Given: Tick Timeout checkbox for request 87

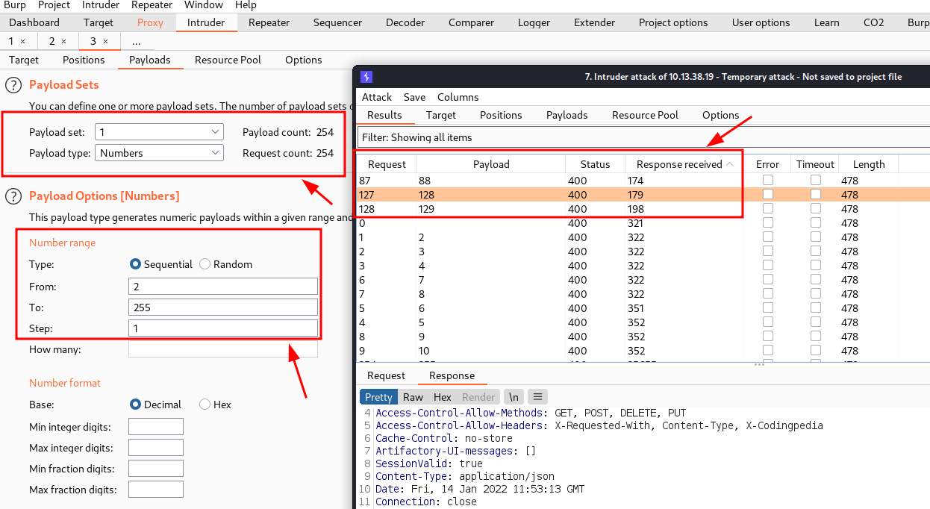Looking at the screenshot, I should [815, 181].
